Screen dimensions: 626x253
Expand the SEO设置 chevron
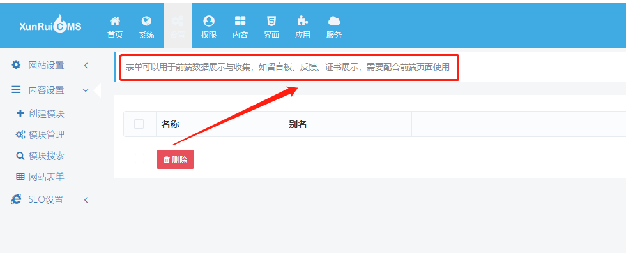[86, 200]
